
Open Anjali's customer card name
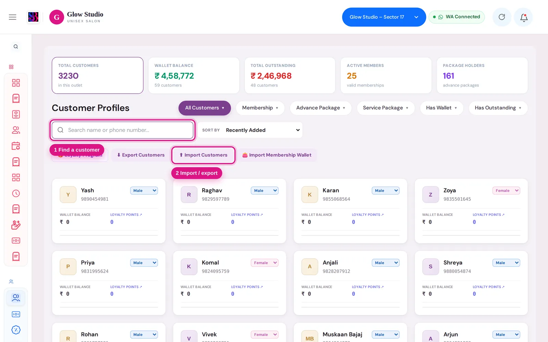click(330, 263)
